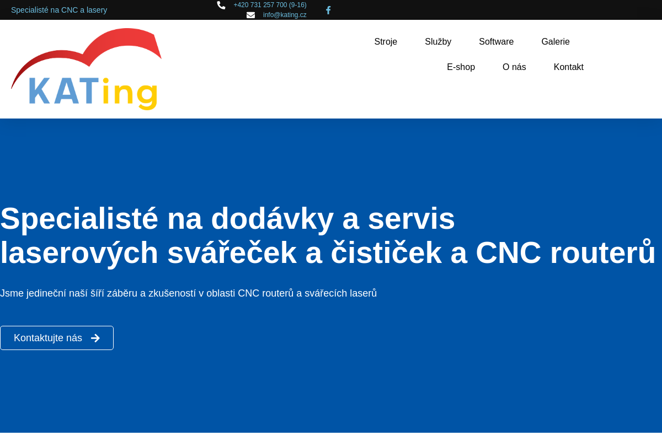The width and height of the screenshot is (662, 441).
Task: Click the KATing logo
Action: (x=86, y=69)
